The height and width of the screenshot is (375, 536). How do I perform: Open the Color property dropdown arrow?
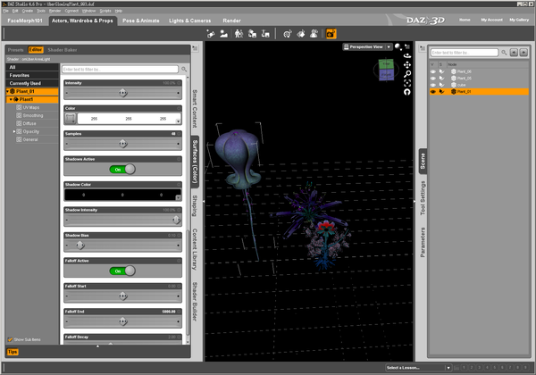pyautogui.click(x=178, y=121)
